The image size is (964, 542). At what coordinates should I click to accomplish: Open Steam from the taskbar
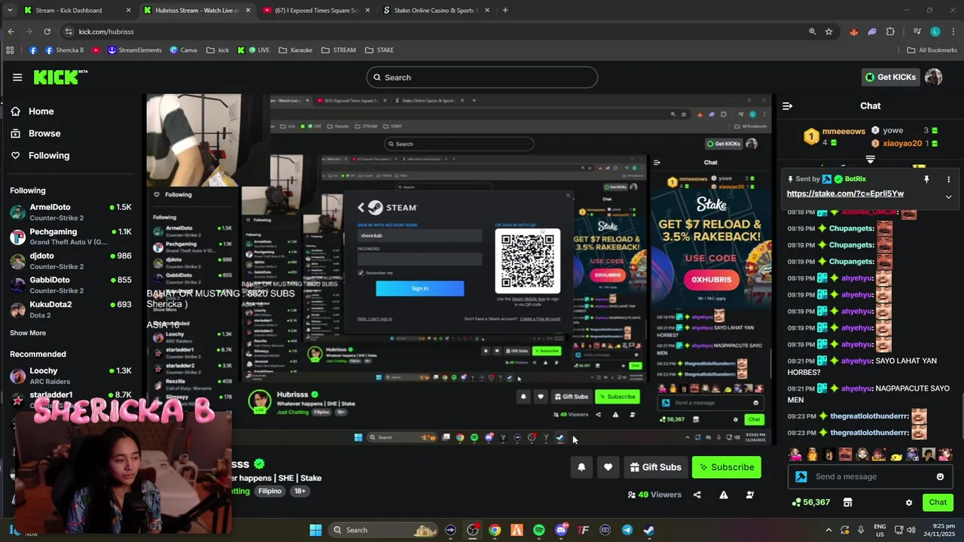click(x=649, y=530)
